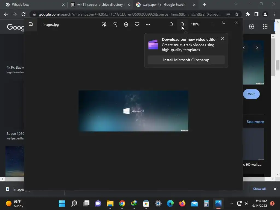This screenshot has width=280, height=210.
Task: Open Chrome three-dot menu
Action: [x=274, y=14]
